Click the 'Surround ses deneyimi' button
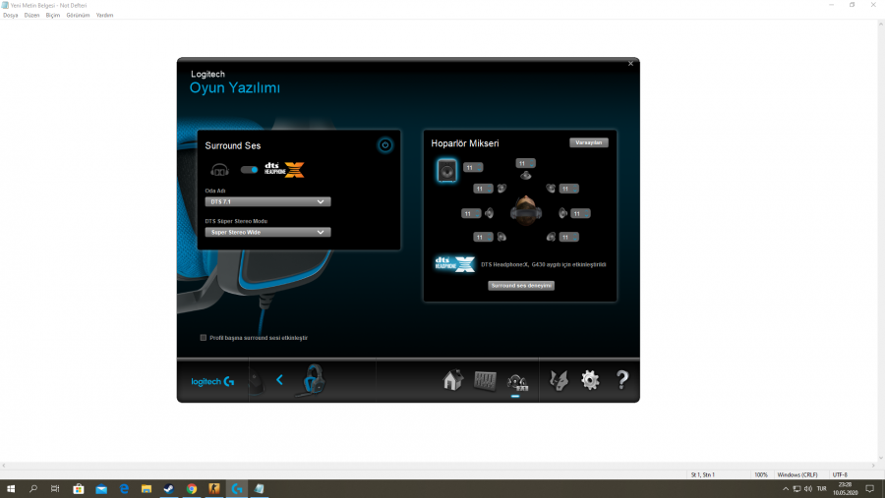The height and width of the screenshot is (498, 885). point(521,286)
